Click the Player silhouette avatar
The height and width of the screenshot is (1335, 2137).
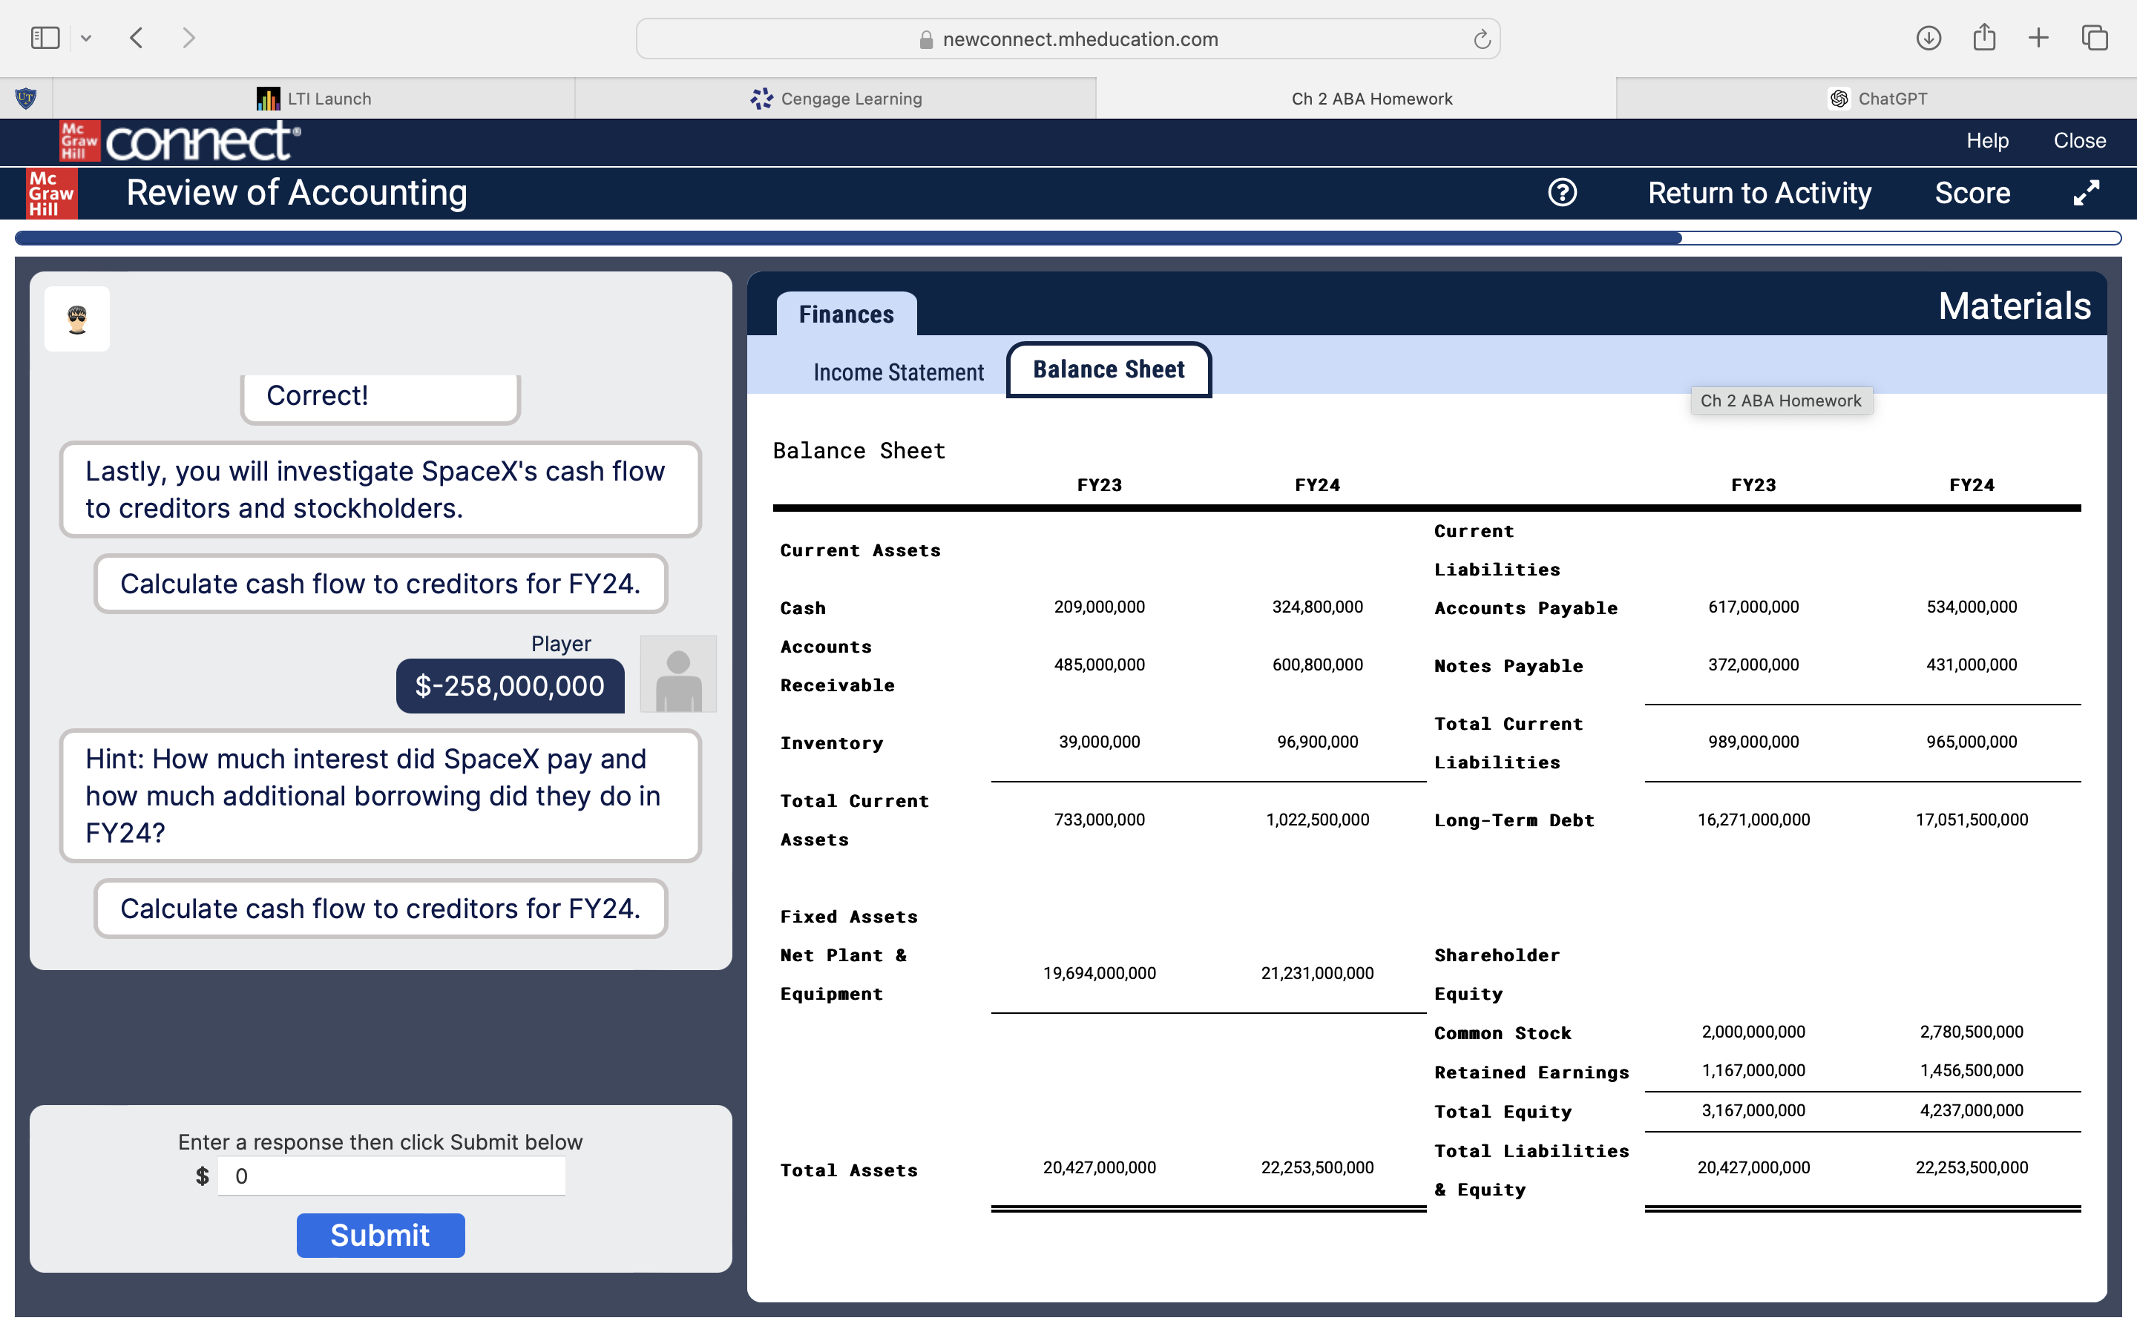click(x=677, y=673)
